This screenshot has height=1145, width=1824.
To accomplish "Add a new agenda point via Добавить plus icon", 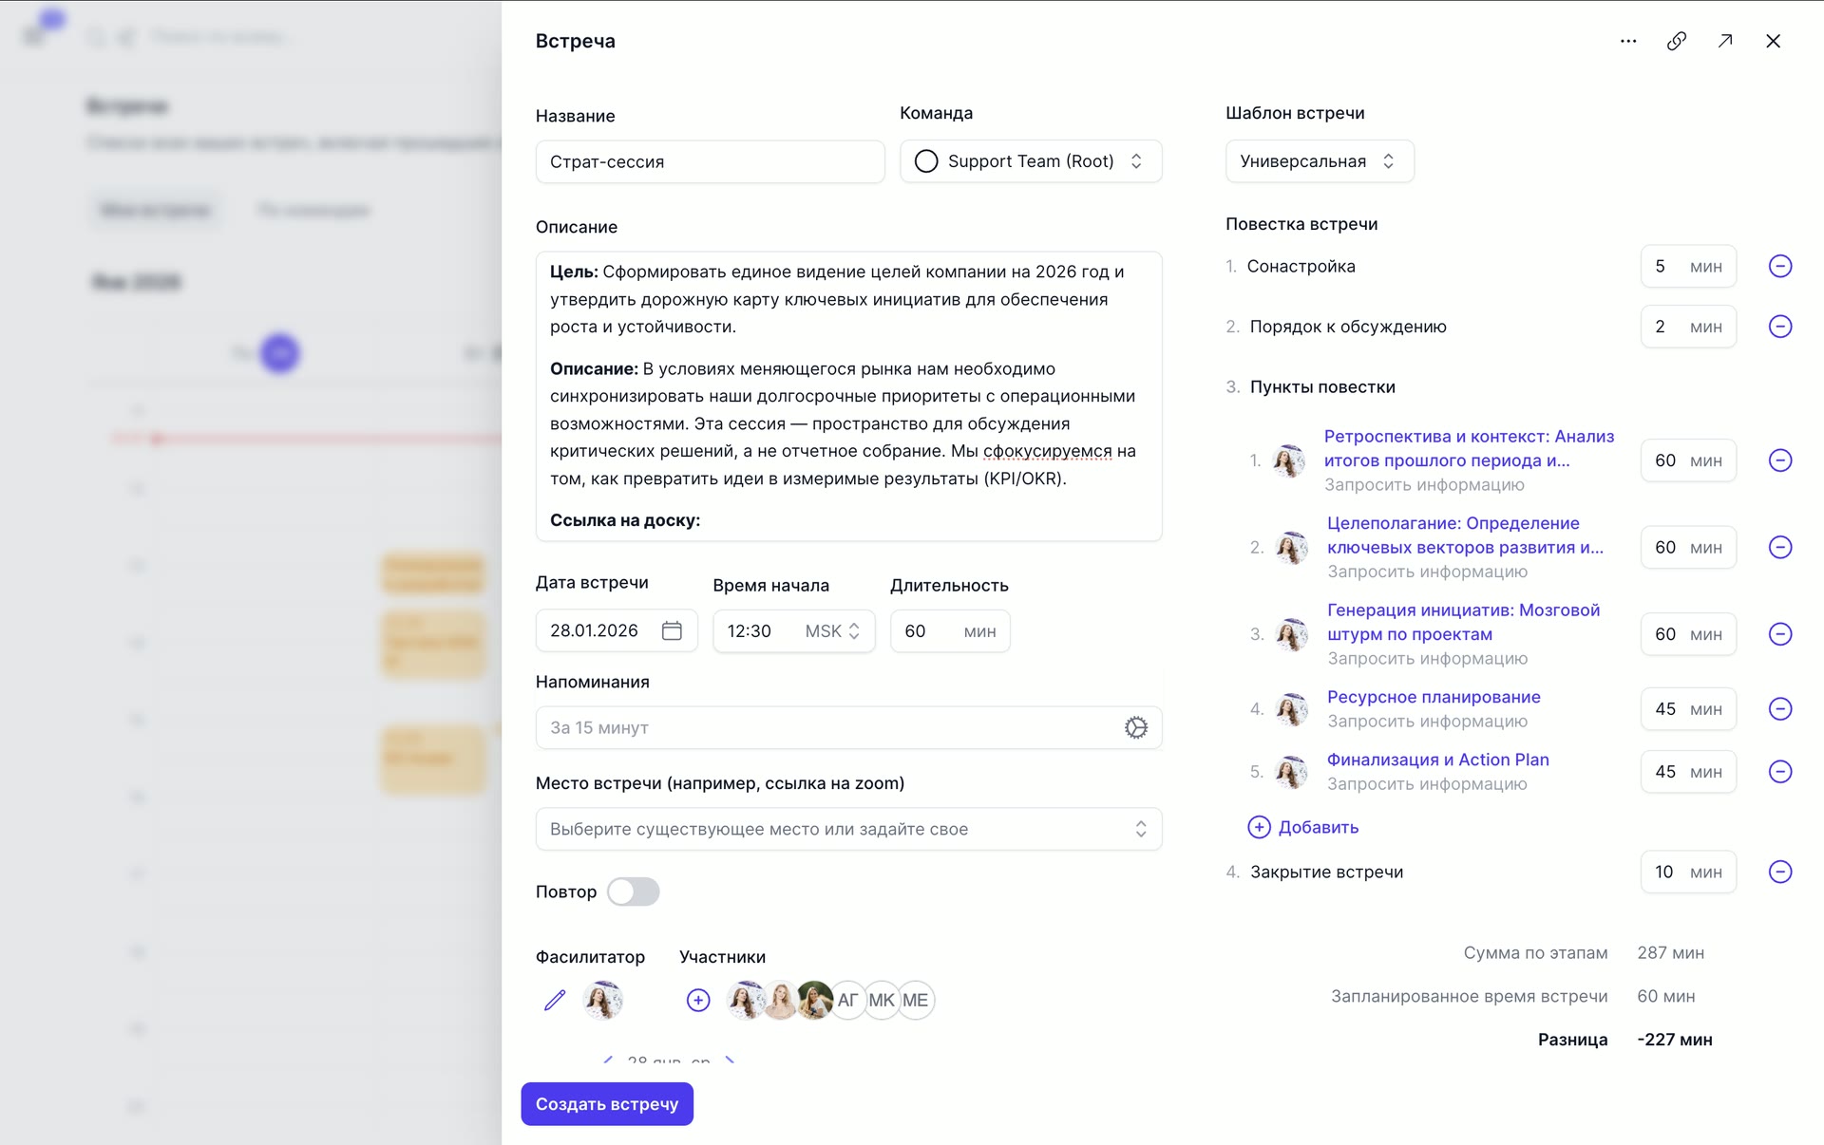I will [x=1258, y=827].
